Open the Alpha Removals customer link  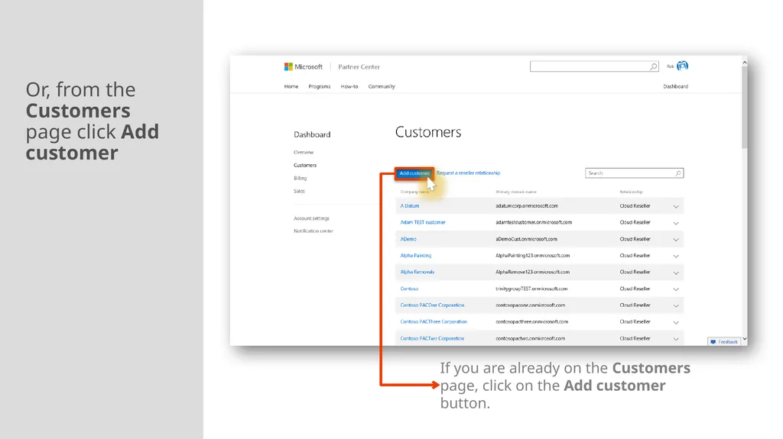[417, 272]
